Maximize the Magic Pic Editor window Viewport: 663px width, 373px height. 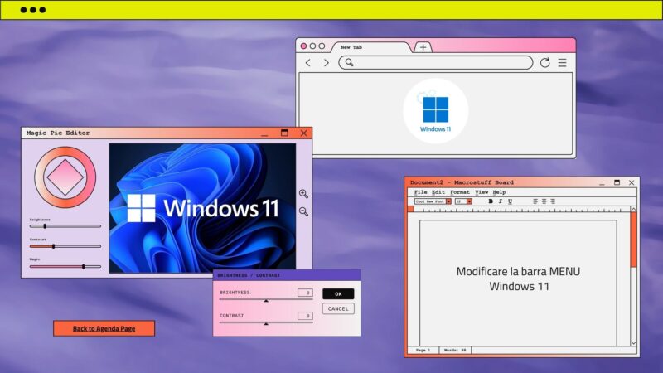(284, 133)
